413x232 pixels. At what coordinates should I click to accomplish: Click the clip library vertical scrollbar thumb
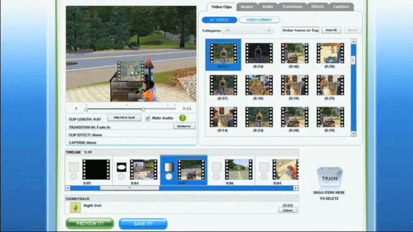[354, 61]
